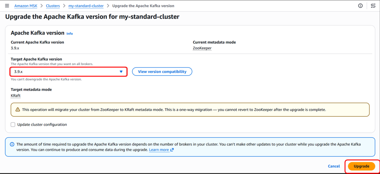Click the warning triangle icon in alert

pyautogui.click(x=18, y=110)
